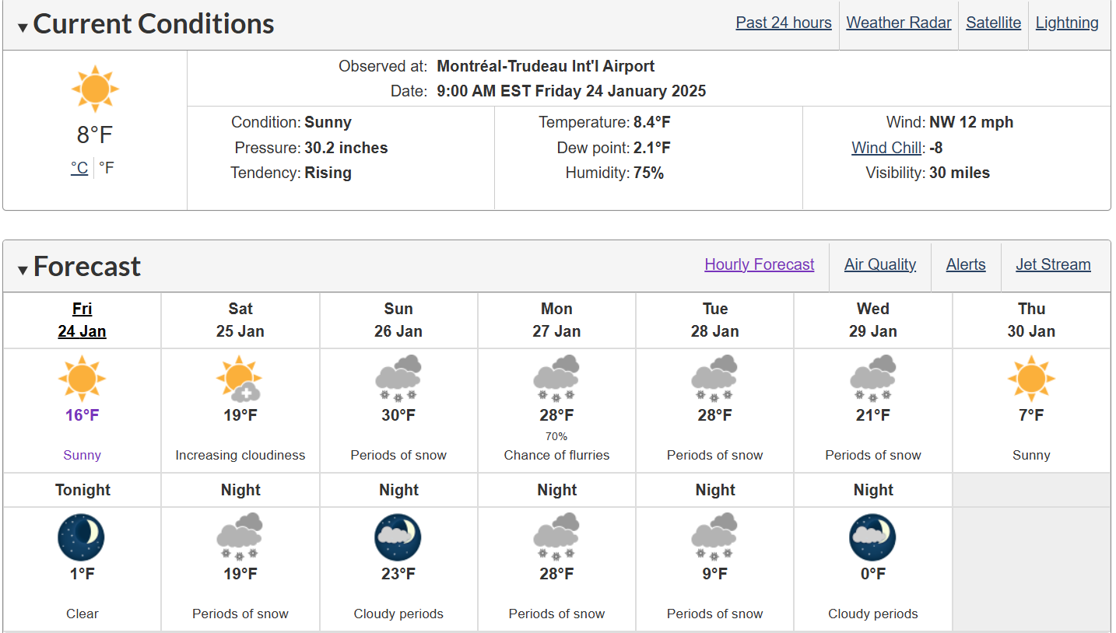Screen dimensions: 1116x633
Task: Click Tonight's clear moon icon
Action: (82, 537)
